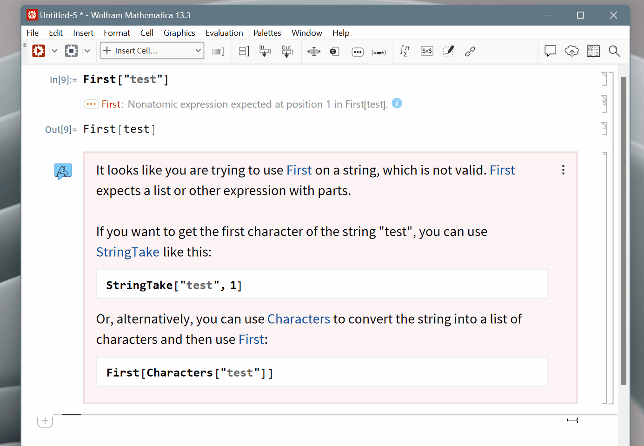Image resolution: width=644 pixels, height=446 pixels.
Task: Open the Evaluation menu
Action: [224, 33]
